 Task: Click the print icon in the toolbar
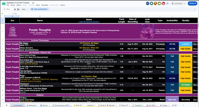[15, 9]
